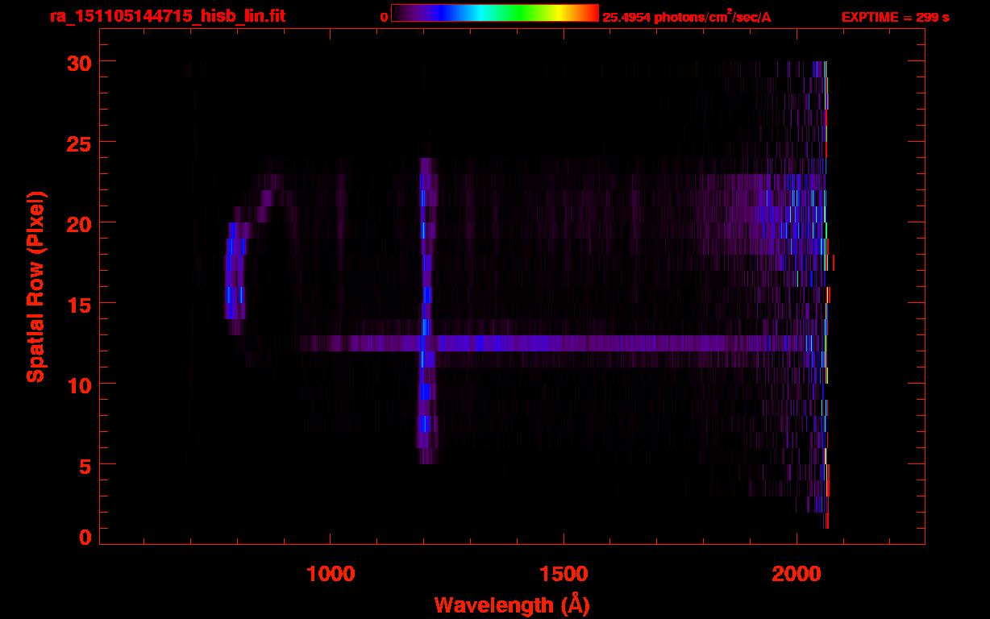Click the 2000 wavelength tick label
This screenshot has width=990, height=619.
[x=796, y=573]
